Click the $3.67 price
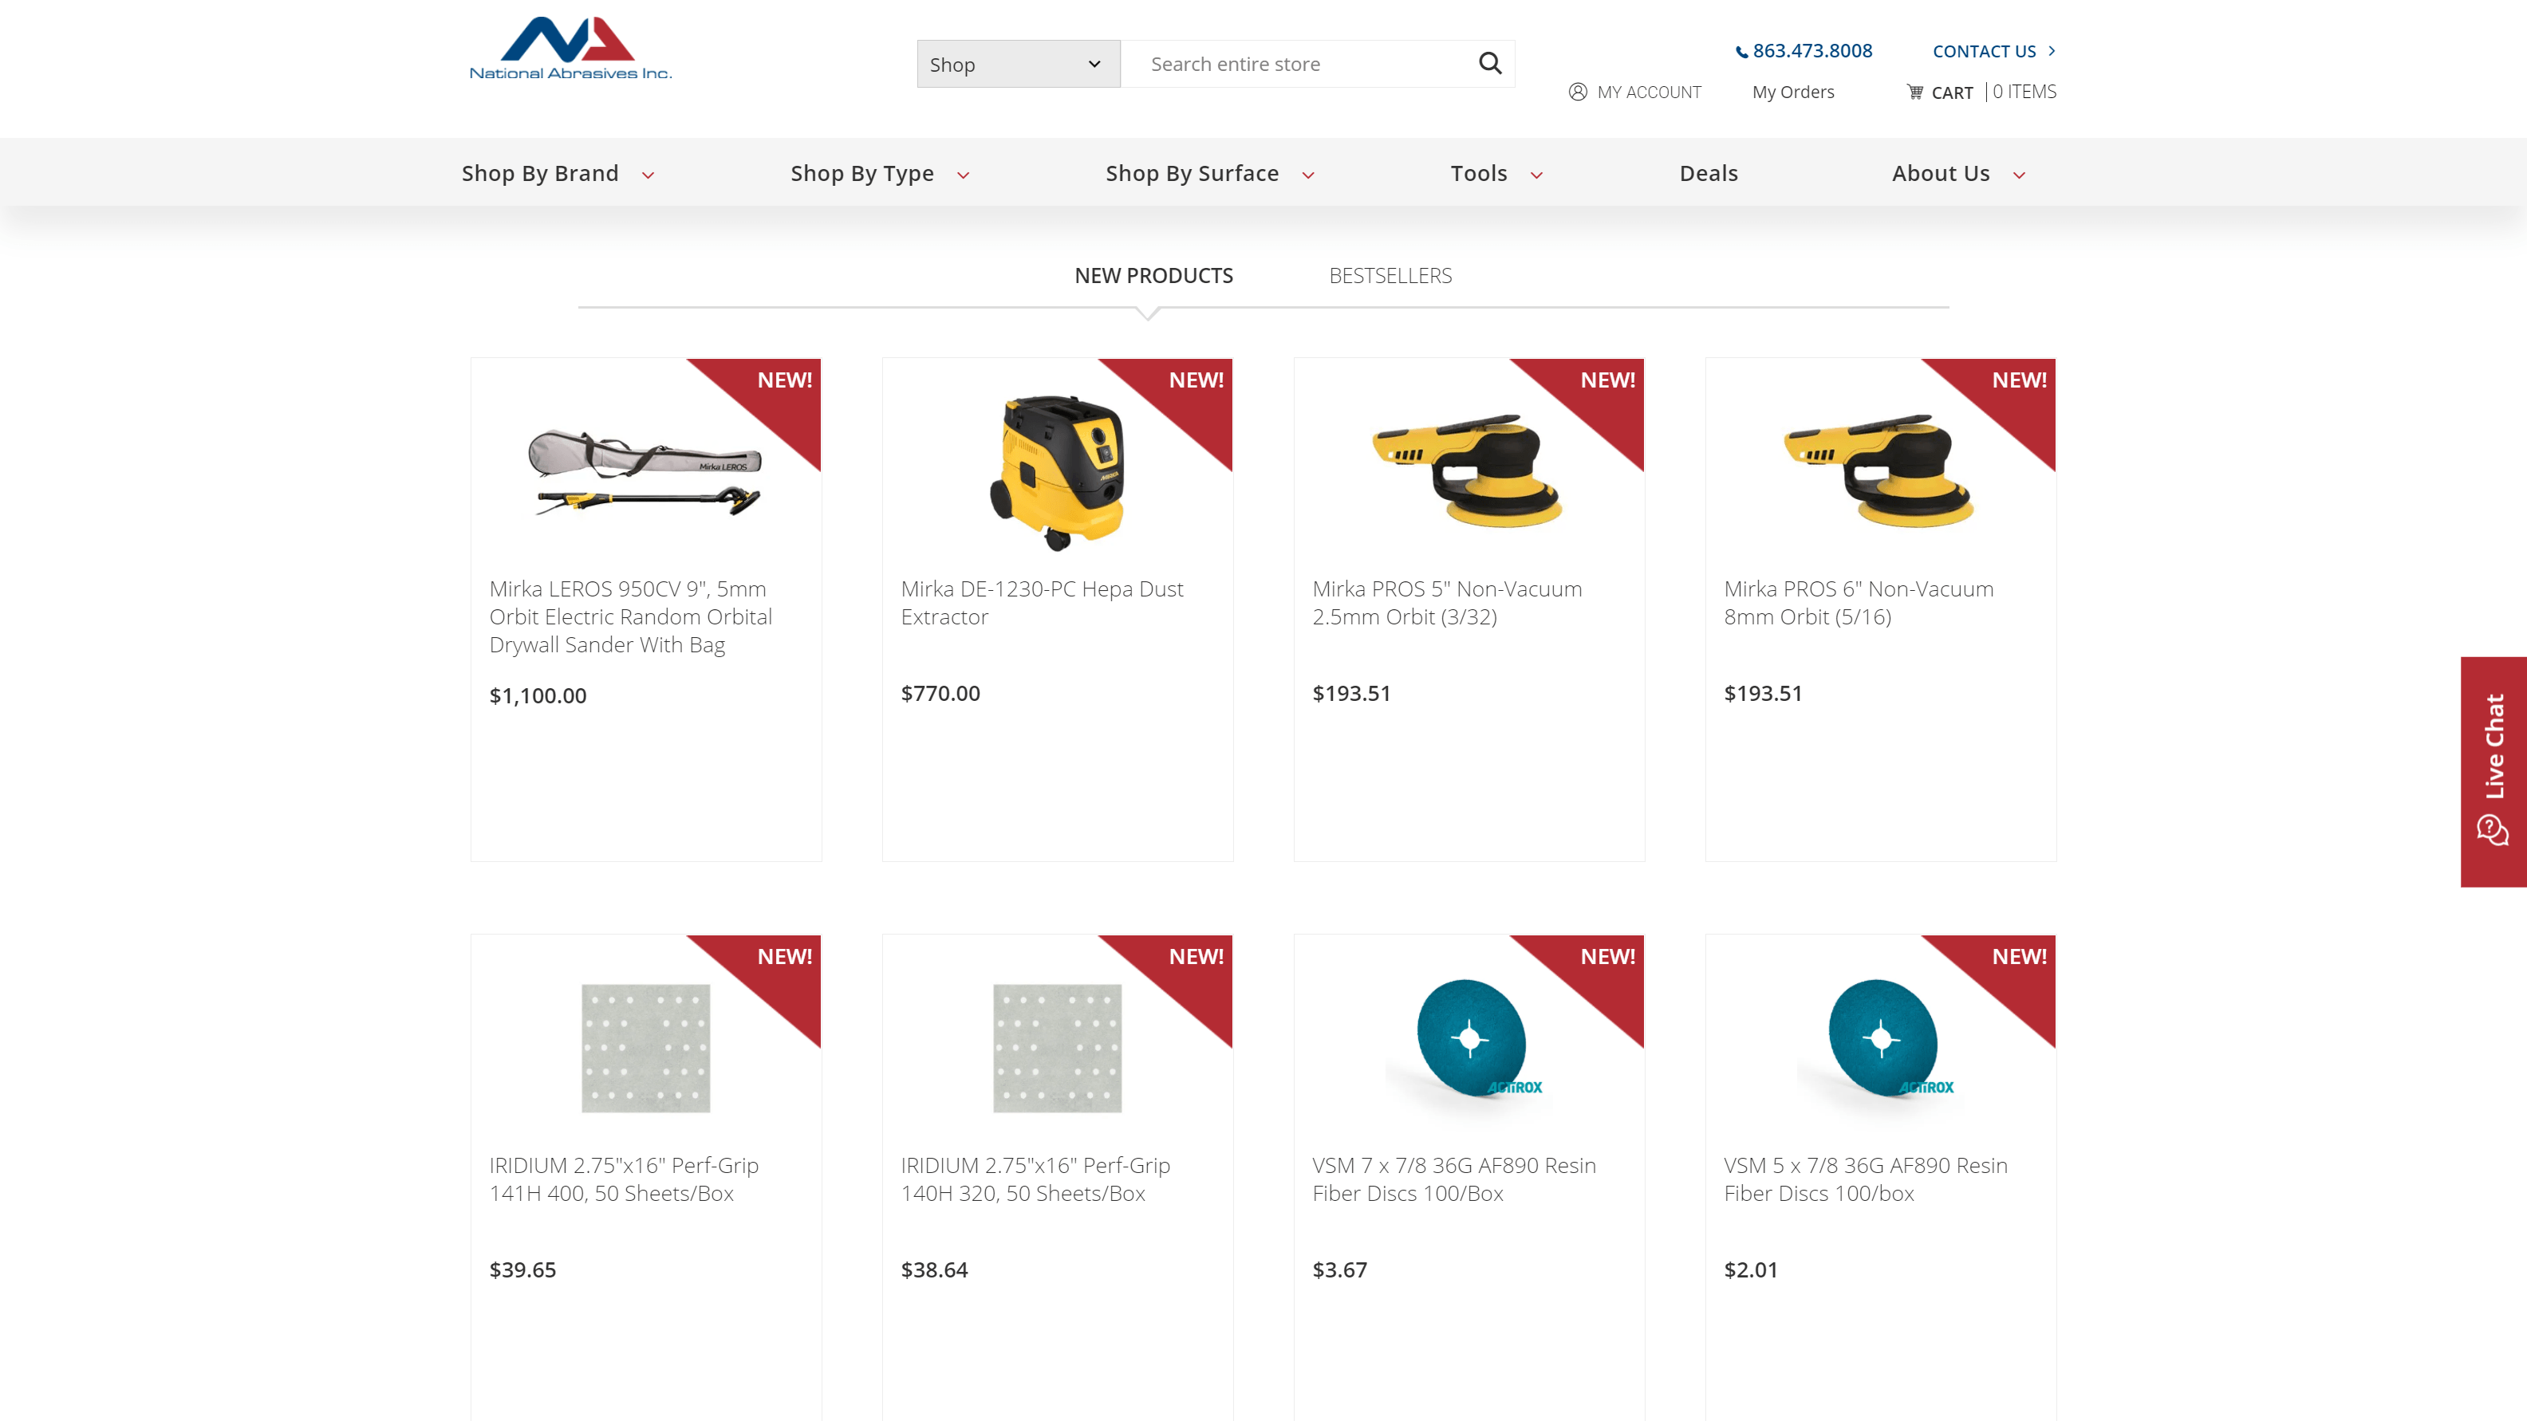2527x1421 pixels. coord(1339,1270)
